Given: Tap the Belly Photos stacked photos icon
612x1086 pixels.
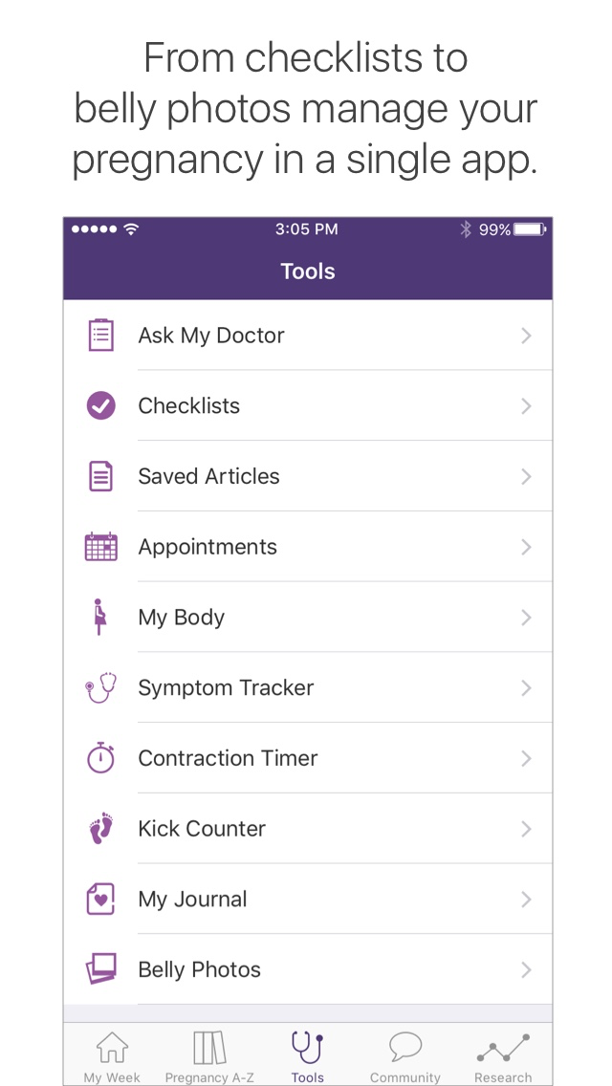Looking at the screenshot, I should pyautogui.click(x=101, y=969).
